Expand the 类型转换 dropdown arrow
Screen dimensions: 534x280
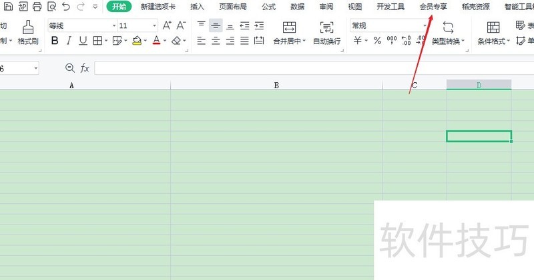(463, 41)
